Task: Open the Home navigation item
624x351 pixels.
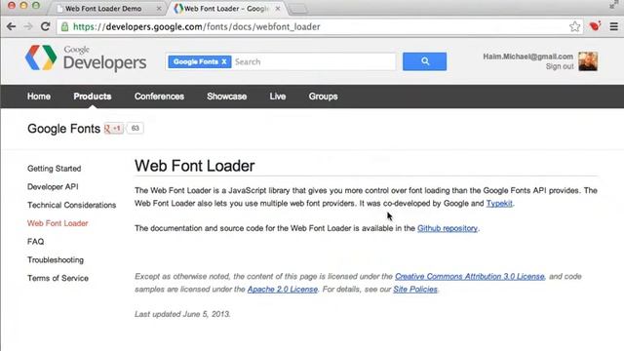Action: [x=39, y=97]
